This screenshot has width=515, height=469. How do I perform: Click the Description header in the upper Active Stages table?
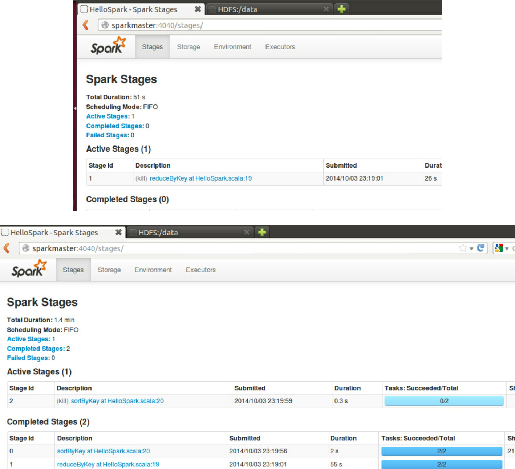pyautogui.click(x=153, y=165)
